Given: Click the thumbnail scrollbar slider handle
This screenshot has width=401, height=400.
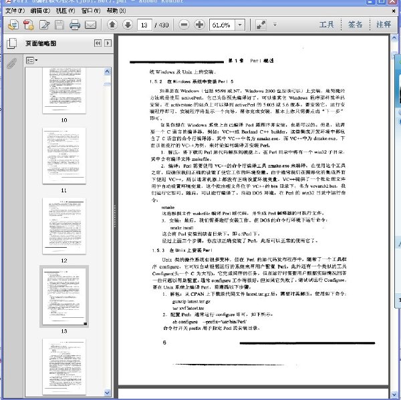Looking at the screenshot, I should pyautogui.click(x=108, y=84).
